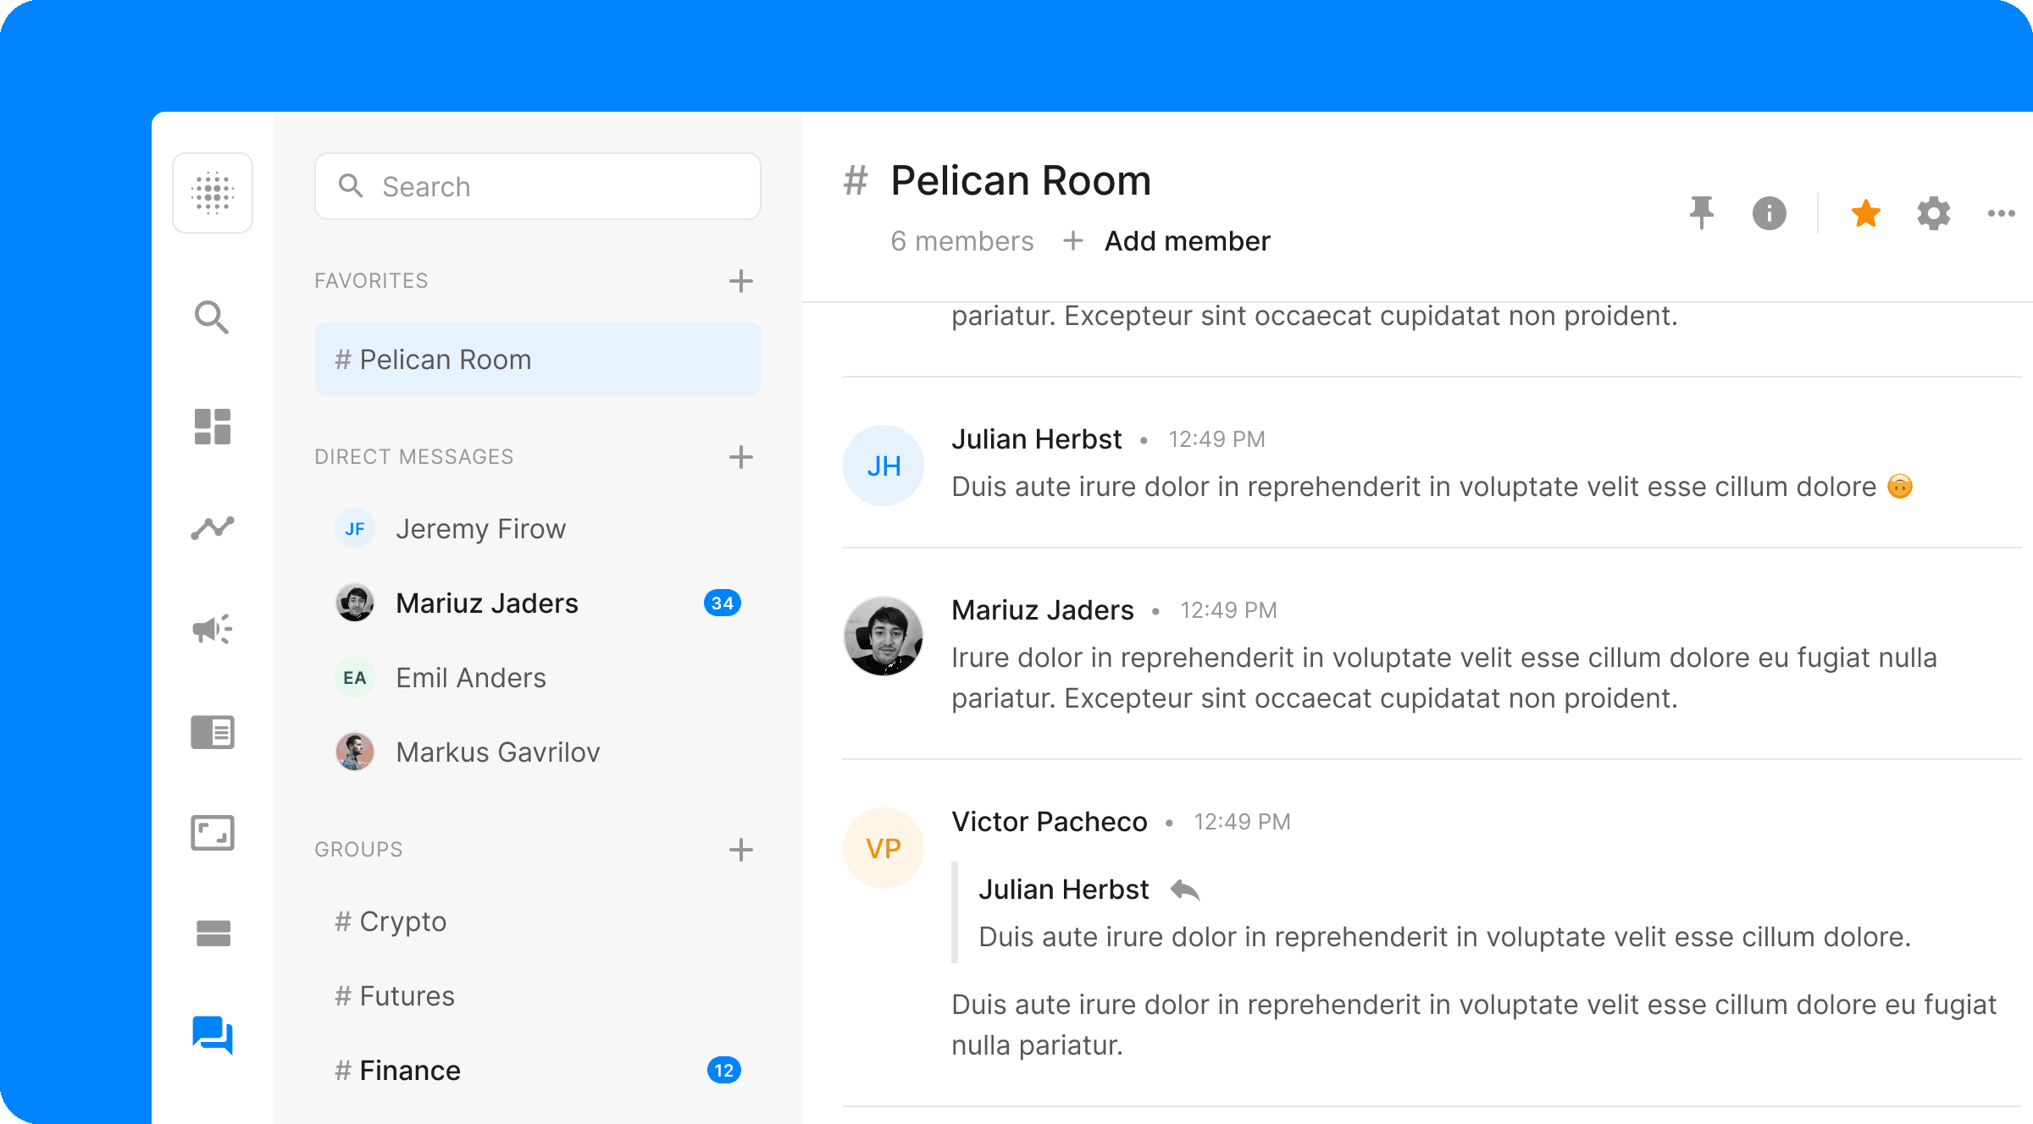Open the megaphone announcements icon
Image resolution: width=2033 pixels, height=1124 pixels.
[x=213, y=629]
